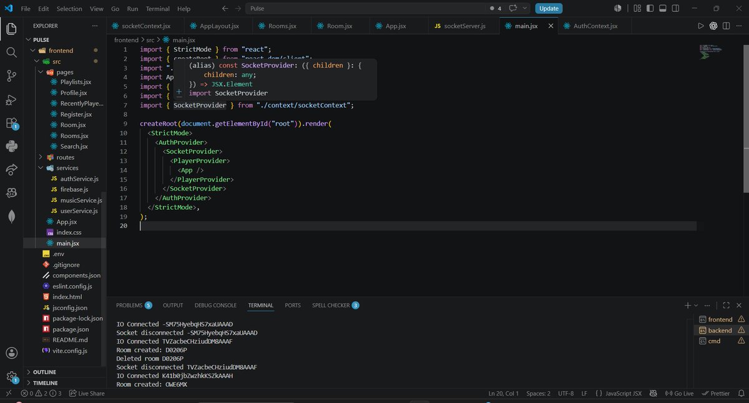This screenshot has width=749, height=403.
Task: Open the Terminal menu
Action: (x=158, y=9)
